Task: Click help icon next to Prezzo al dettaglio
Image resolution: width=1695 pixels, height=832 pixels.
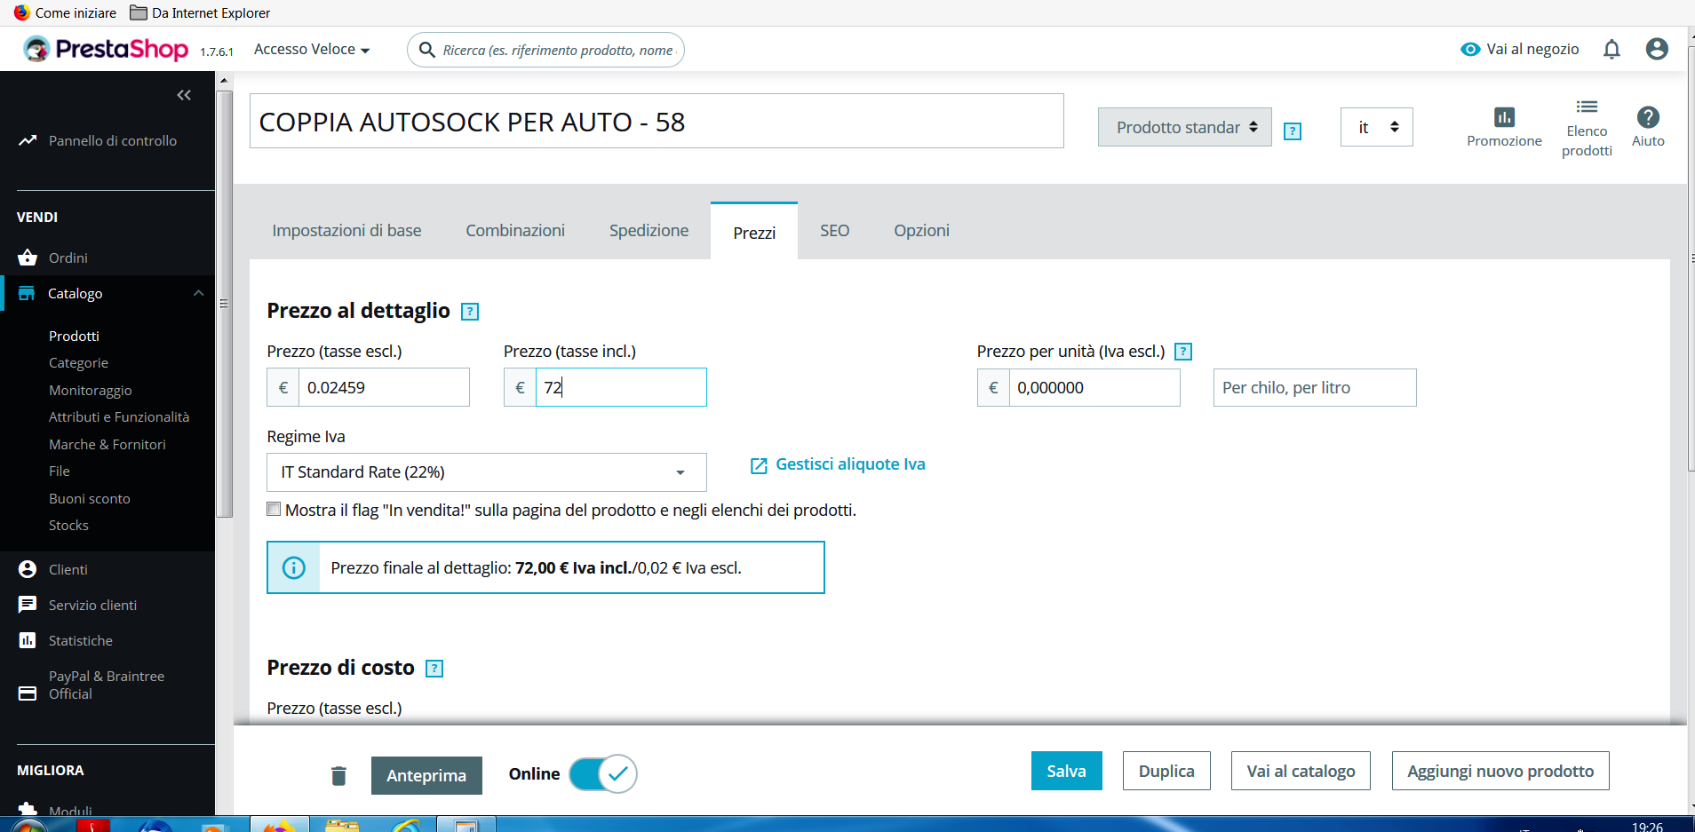Action: (x=470, y=312)
